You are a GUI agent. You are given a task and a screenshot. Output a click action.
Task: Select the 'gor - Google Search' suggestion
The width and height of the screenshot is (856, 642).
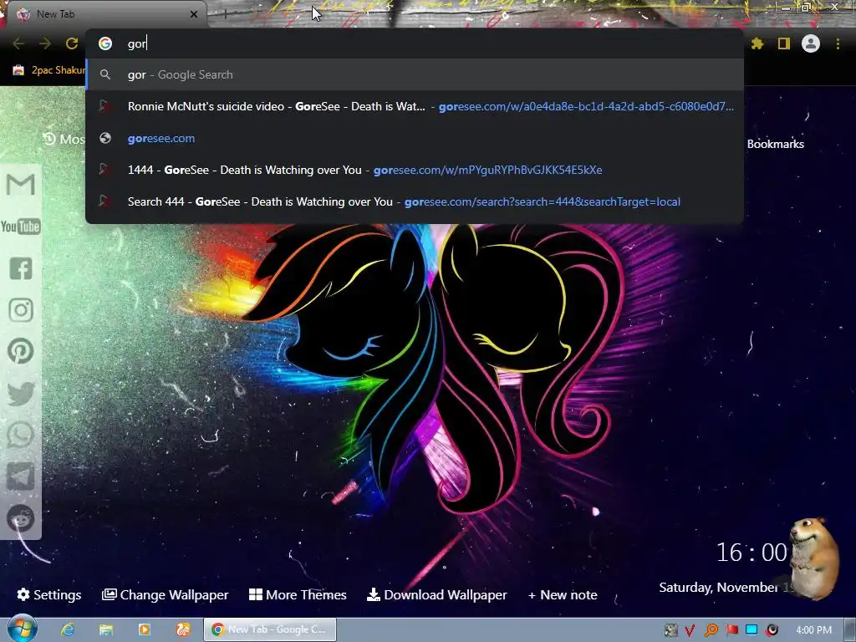coord(415,74)
